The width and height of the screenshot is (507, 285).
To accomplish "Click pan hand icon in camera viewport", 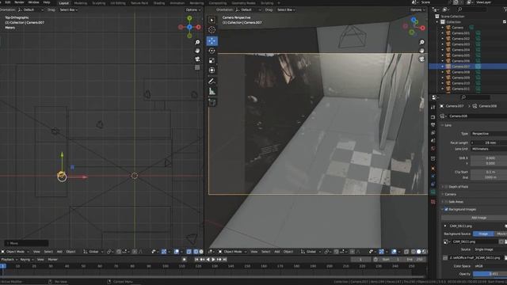I will (x=421, y=51).
